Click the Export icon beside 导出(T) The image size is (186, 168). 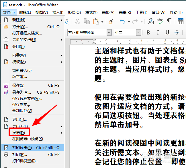6,119
